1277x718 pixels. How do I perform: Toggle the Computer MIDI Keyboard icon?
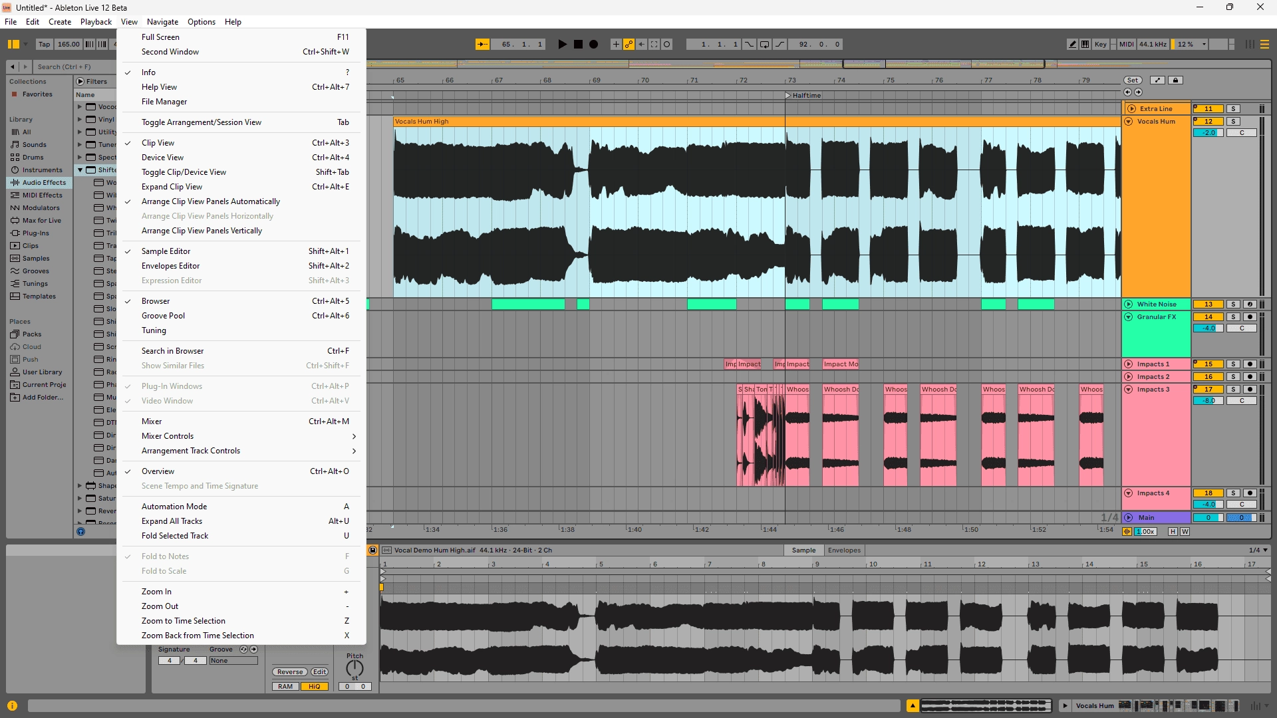(1085, 45)
